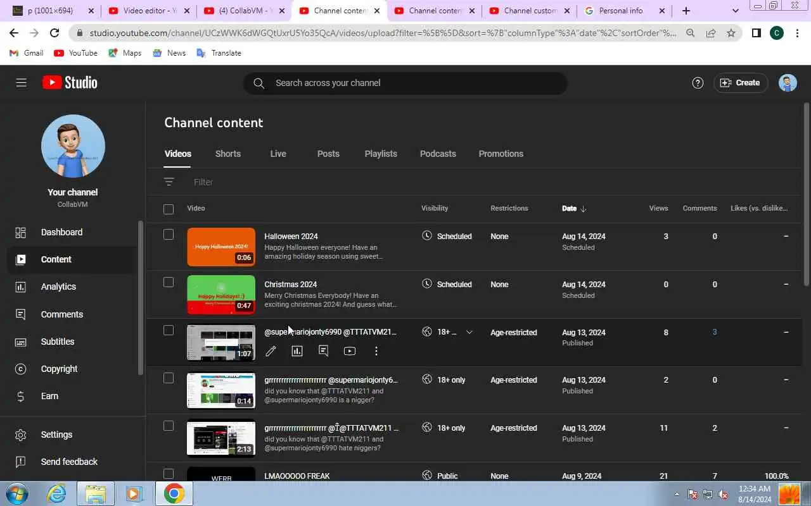Toggle Chrome side panel icon
Viewport: 811px width, 506px height.
click(x=756, y=33)
